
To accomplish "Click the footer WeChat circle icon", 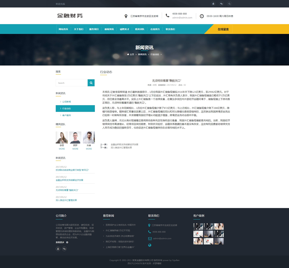I will pyautogui.click(x=64, y=249).
